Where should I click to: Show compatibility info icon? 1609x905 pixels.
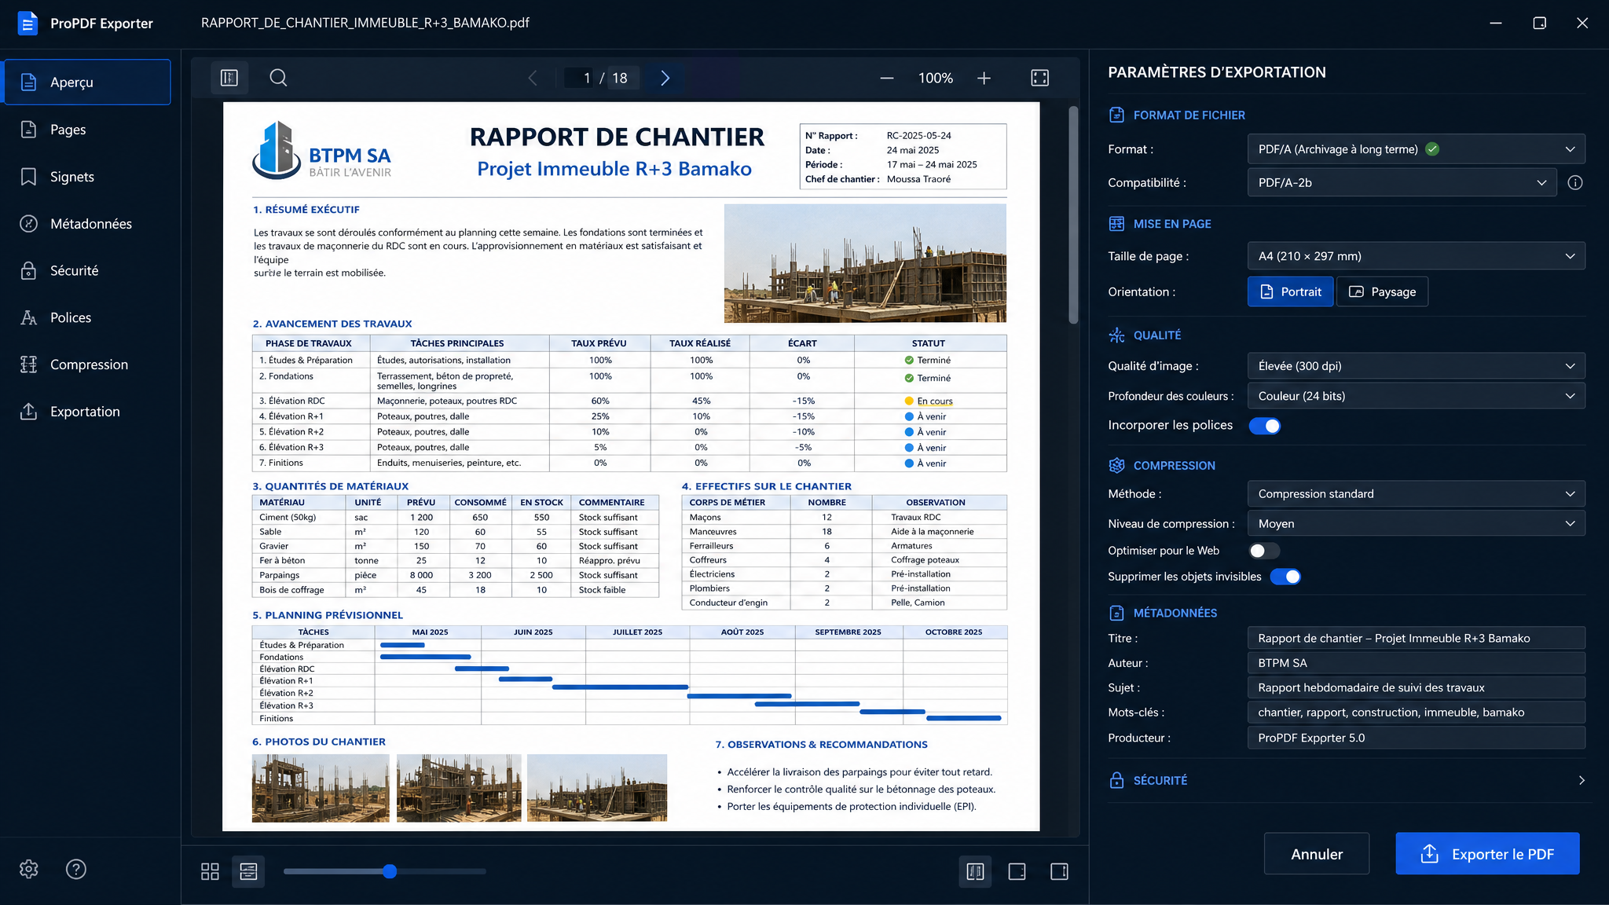point(1574,182)
